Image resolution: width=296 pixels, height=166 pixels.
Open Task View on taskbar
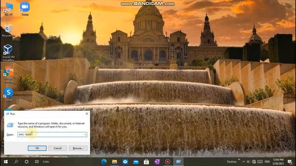tap(37, 162)
